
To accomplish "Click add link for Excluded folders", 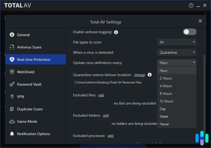I will (x=106, y=116).
